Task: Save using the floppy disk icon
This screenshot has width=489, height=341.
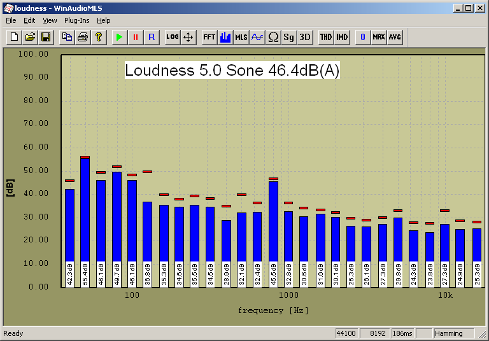Action: (x=46, y=37)
